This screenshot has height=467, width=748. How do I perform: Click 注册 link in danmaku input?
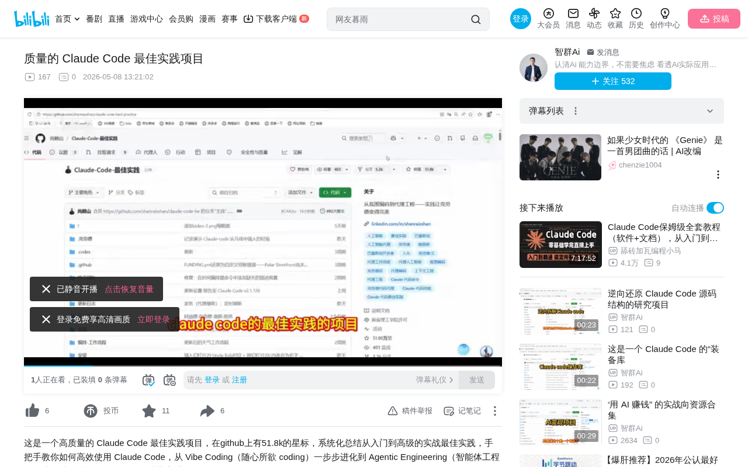(x=240, y=380)
